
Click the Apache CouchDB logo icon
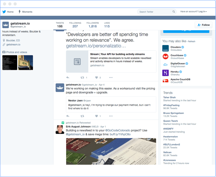(166, 81)
